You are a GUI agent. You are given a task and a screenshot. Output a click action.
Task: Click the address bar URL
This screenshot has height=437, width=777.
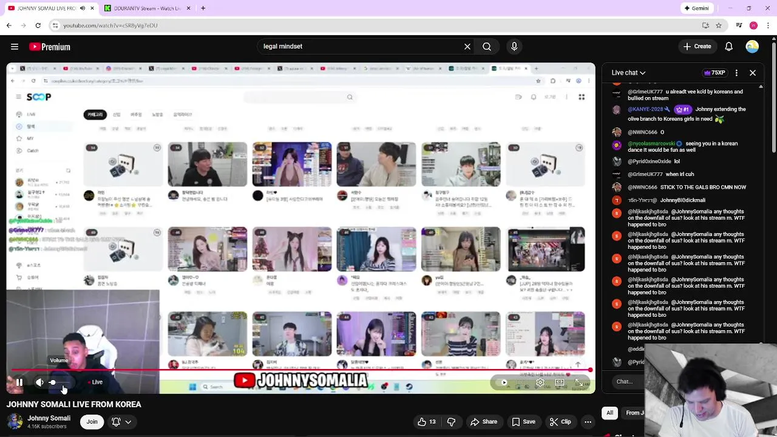(110, 25)
